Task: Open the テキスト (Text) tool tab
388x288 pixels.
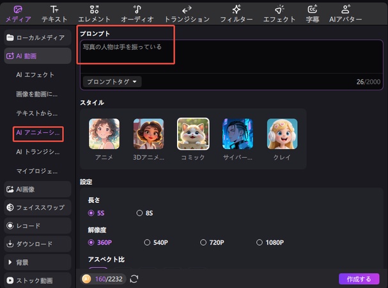Action: tap(54, 13)
